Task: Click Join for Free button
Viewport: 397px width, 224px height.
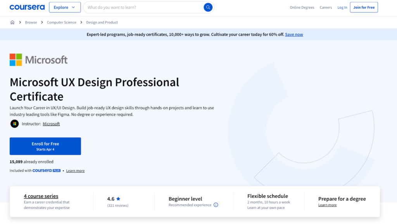Action: [x=364, y=7]
